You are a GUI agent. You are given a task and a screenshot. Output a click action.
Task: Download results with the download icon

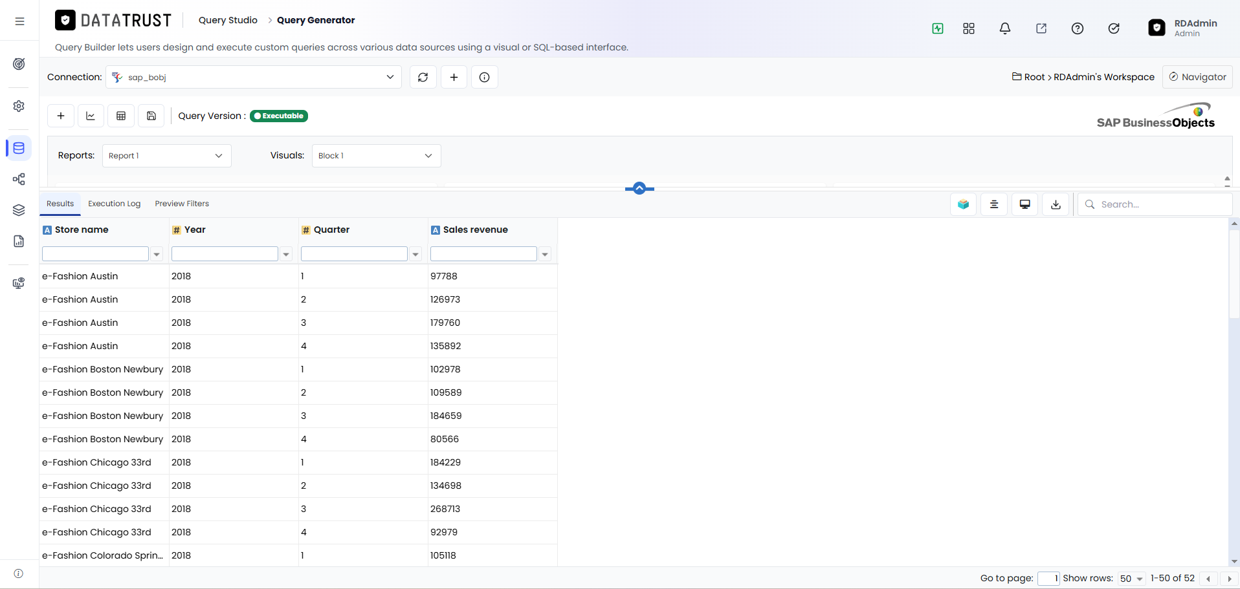(x=1056, y=204)
